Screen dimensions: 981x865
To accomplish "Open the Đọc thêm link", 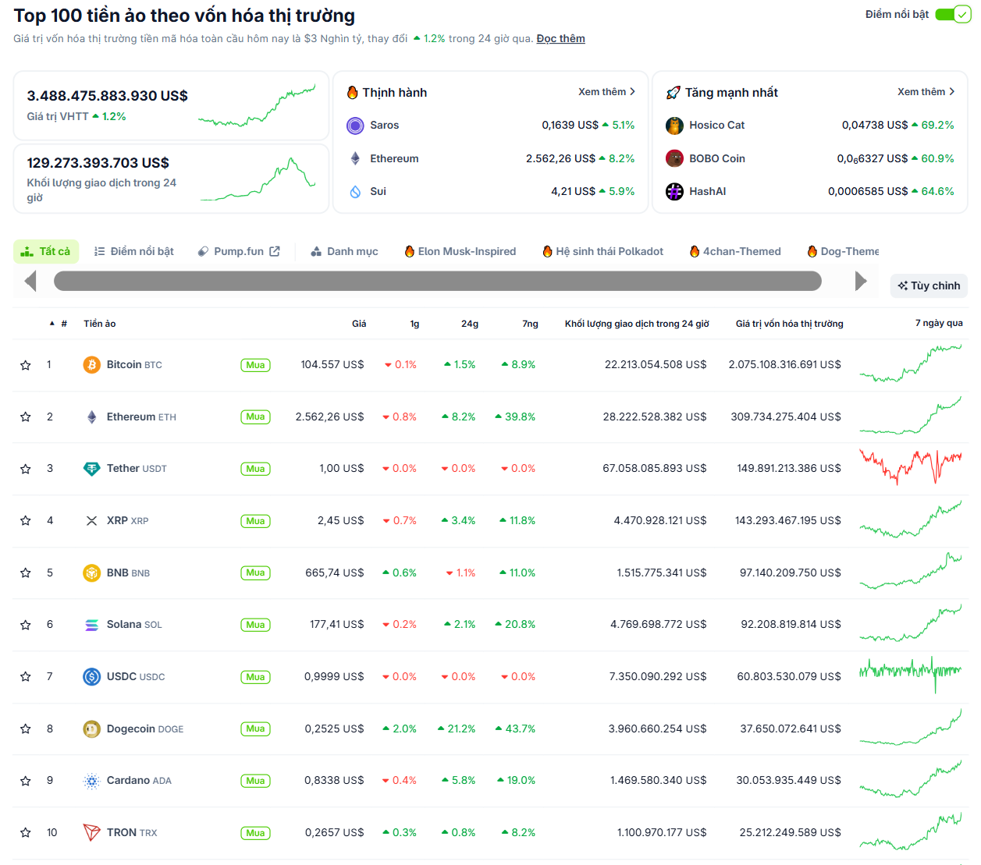I will (x=560, y=38).
